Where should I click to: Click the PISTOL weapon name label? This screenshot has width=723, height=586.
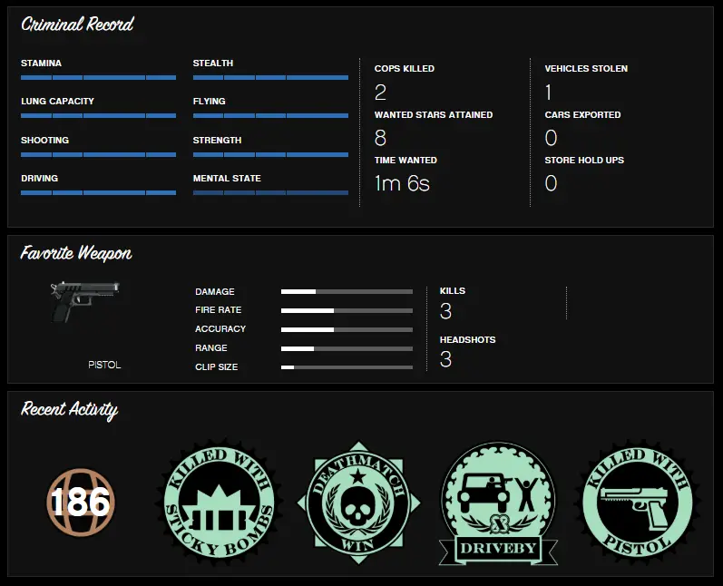point(104,365)
